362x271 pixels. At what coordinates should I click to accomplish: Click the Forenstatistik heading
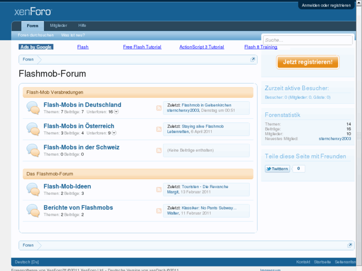point(283,115)
